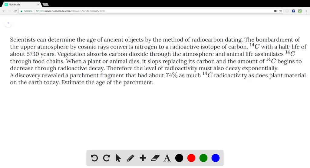Select the pointer cursor tool

tap(118, 158)
